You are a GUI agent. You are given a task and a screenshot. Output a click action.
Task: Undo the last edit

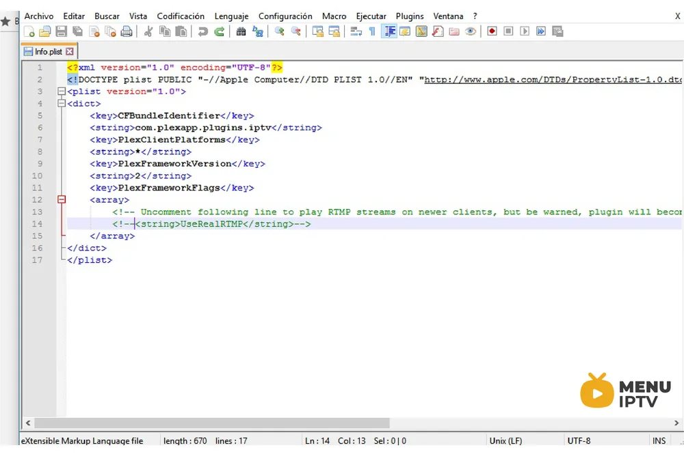(203, 31)
